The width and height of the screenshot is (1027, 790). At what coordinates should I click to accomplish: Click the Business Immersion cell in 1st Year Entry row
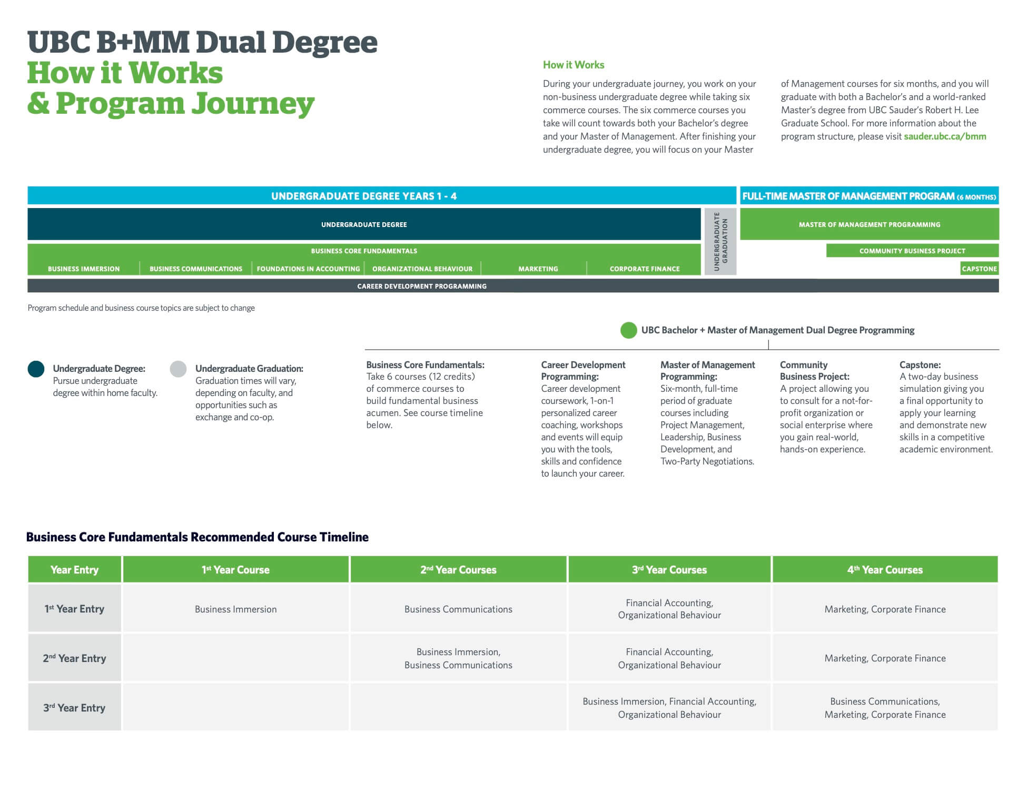pos(235,609)
